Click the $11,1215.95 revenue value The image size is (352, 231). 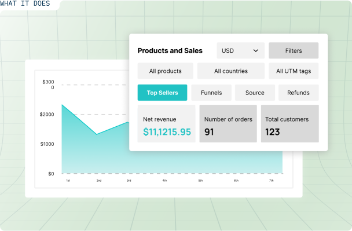(x=167, y=132)
